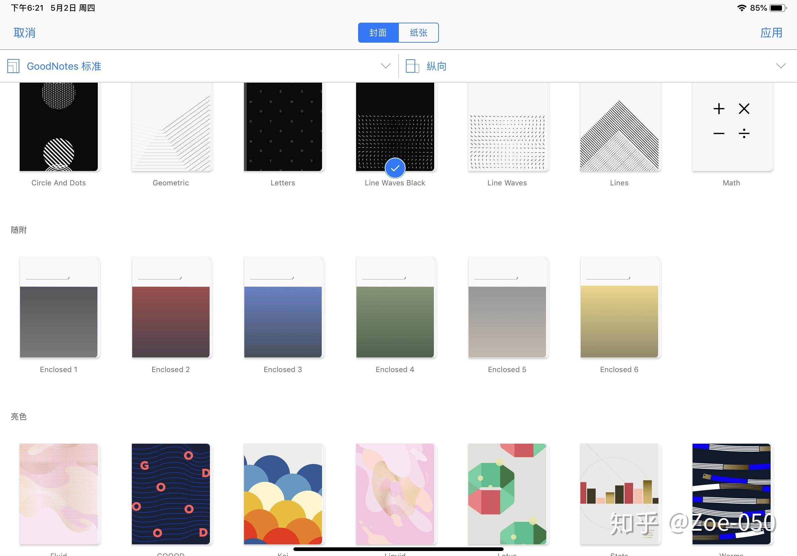Switch to the 纸张 (paper) segment
This screenshot has height=556, width=797.
click(418, 33)
